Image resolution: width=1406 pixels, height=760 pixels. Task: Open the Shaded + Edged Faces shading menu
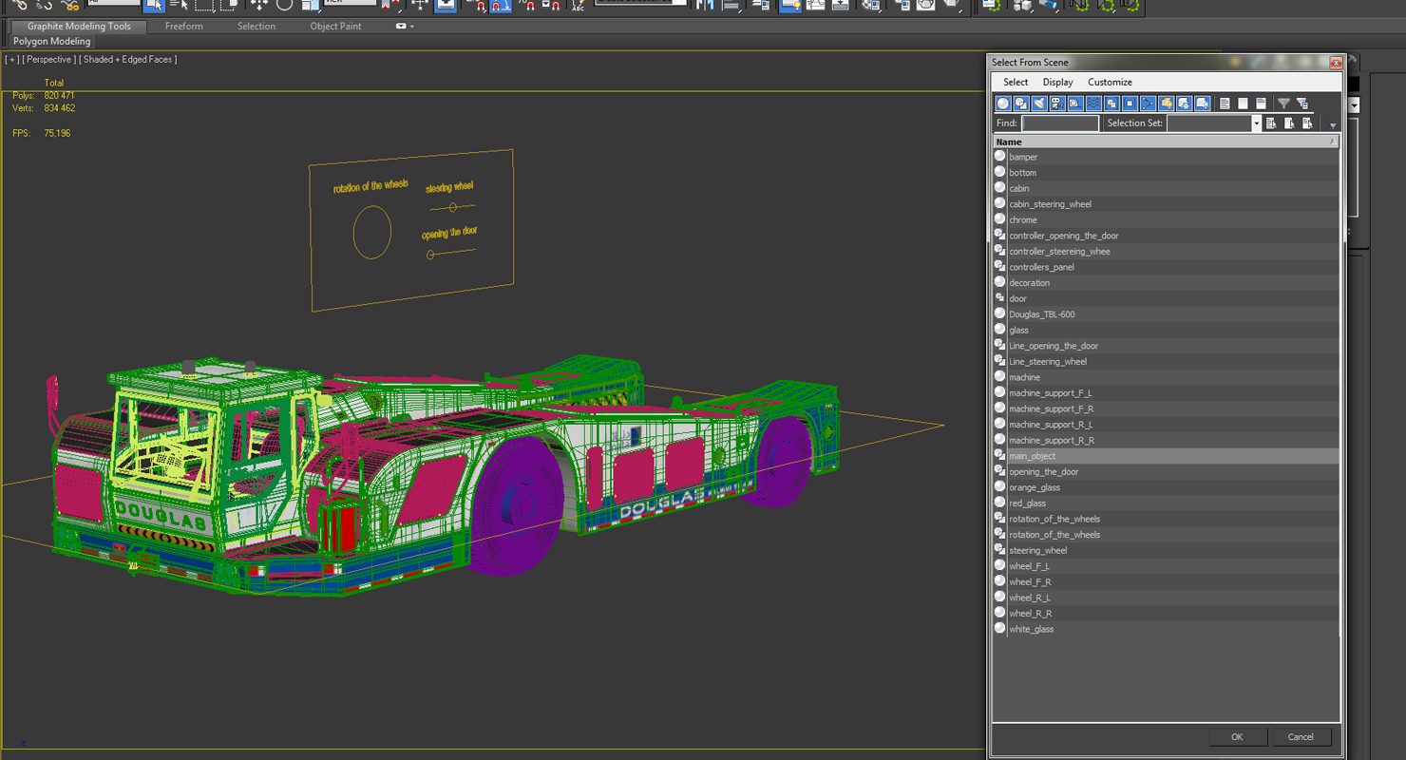tap(127, 60)
